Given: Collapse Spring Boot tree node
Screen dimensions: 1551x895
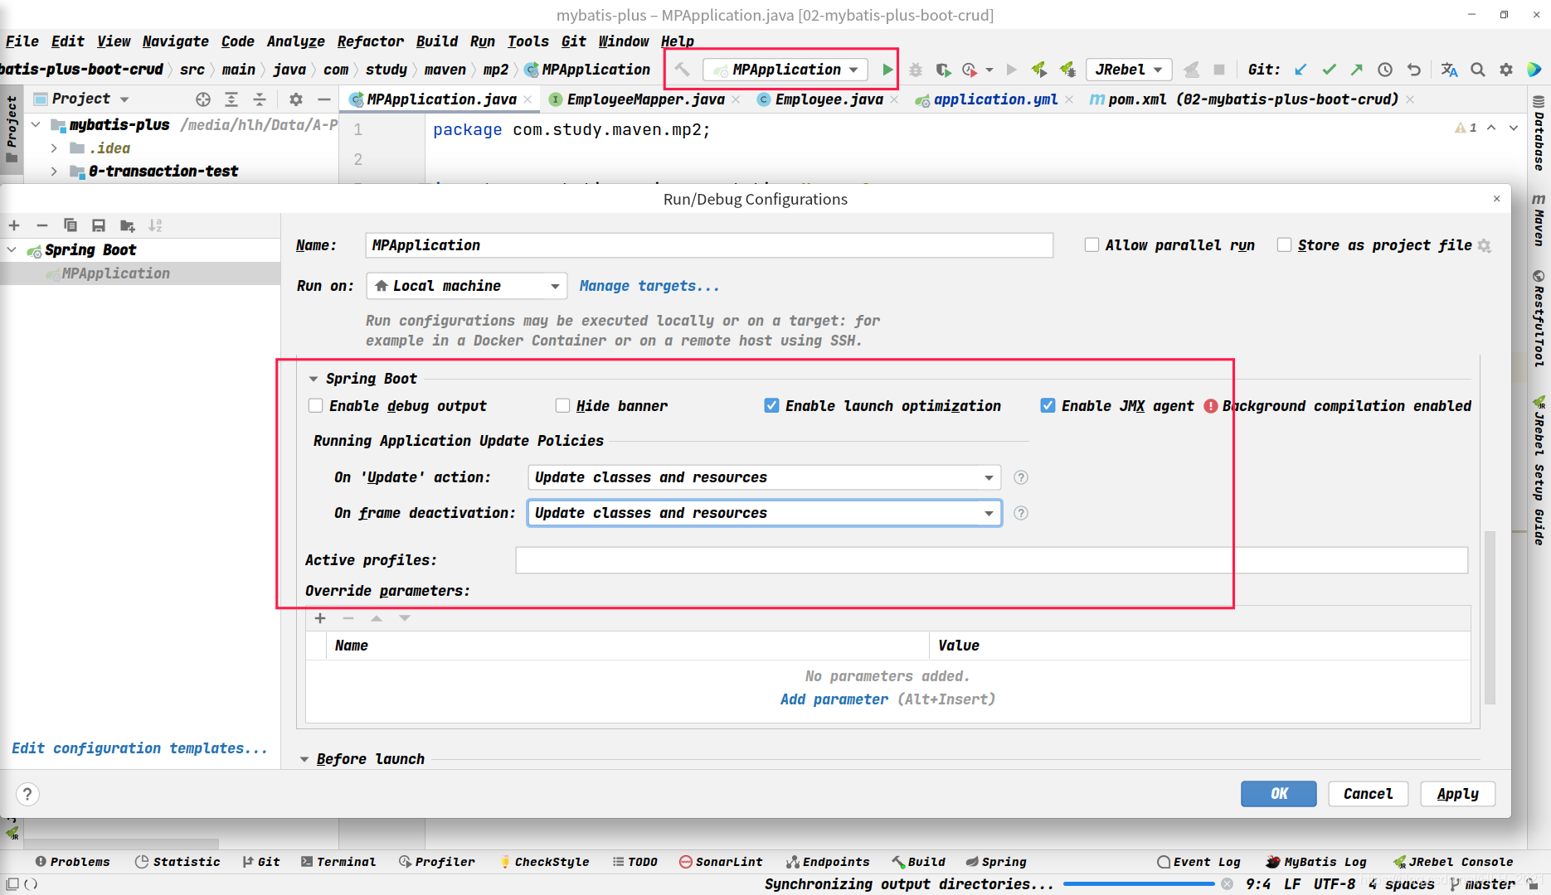Looking at the screenshot, I should click(12, 249).
